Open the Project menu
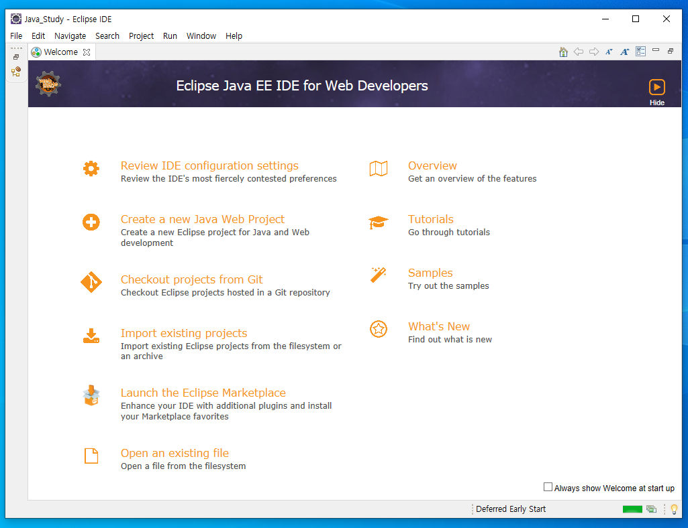 coord(141,36)
